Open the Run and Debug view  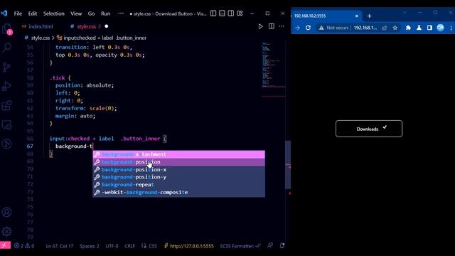6,86
